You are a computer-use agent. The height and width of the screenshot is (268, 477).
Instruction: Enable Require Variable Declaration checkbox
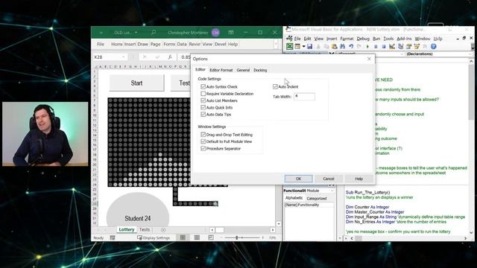[203, 94]
